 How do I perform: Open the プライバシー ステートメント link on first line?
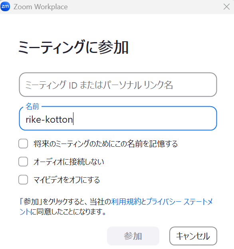(179, 202)
